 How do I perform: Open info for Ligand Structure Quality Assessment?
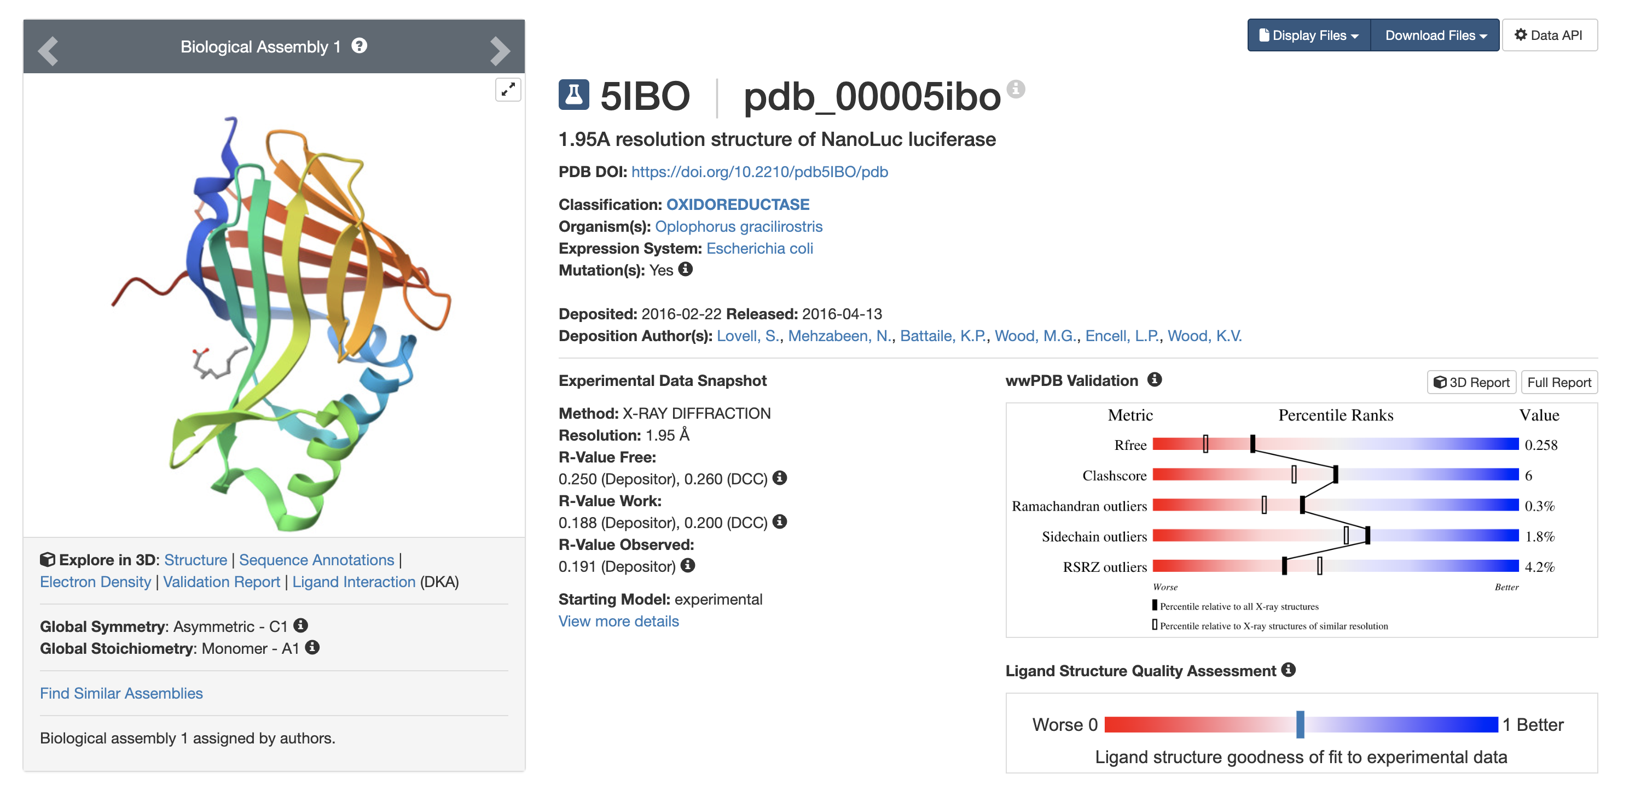(x=1289, y=670)
